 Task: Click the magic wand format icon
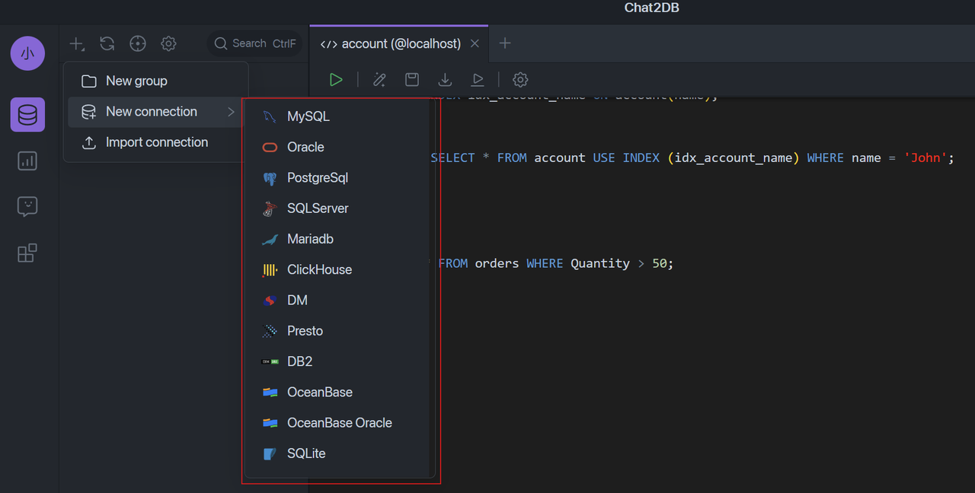(379, 80)
